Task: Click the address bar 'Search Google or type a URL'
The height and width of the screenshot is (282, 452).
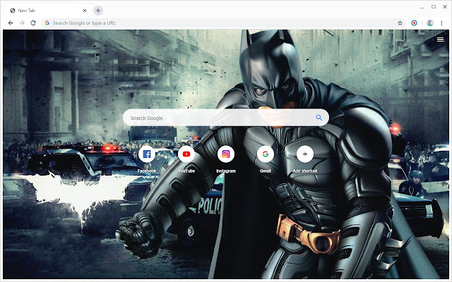Action: point(224,23)
